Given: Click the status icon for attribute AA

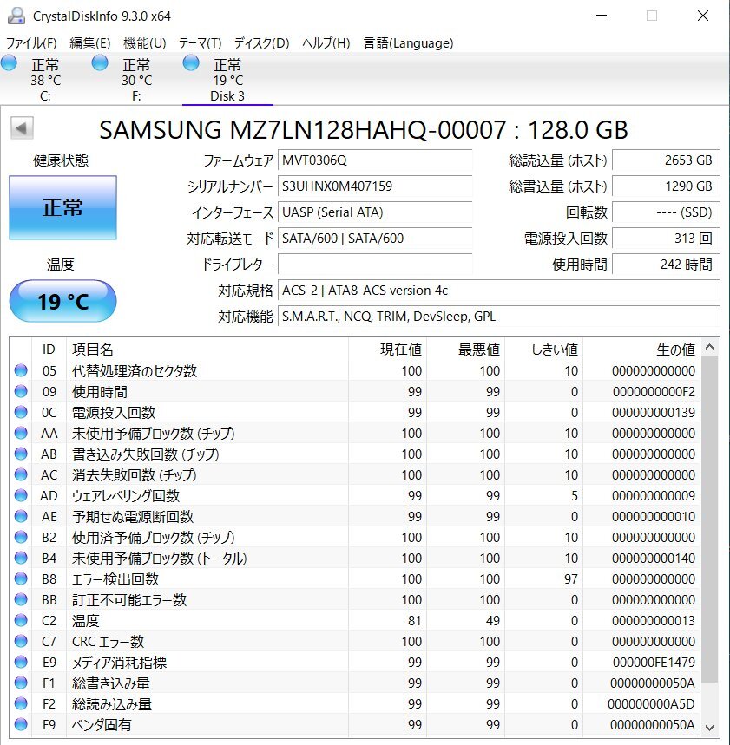Looking at the screenshot, I should click(21, 433).
